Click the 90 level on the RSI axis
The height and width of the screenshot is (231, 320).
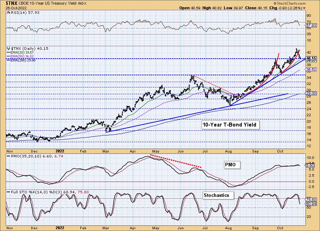309,16
